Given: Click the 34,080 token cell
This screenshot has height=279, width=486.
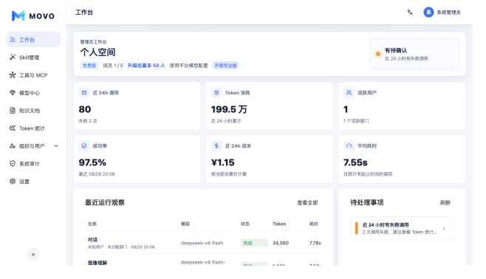Looking at the screenshot, I should click(x=281, y=243).
